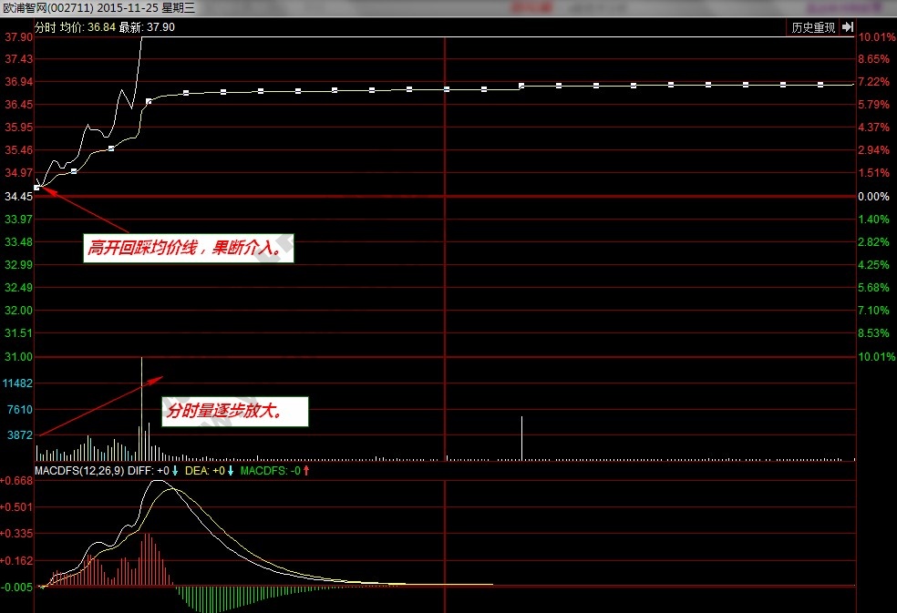Click the white opening-price marker at 34.45 level

point(37,188)
